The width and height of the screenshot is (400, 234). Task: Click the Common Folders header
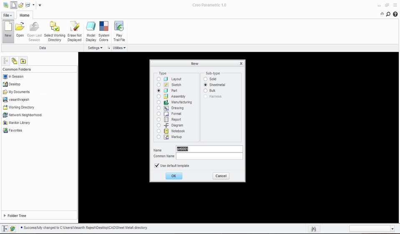(x=17, y=69)
